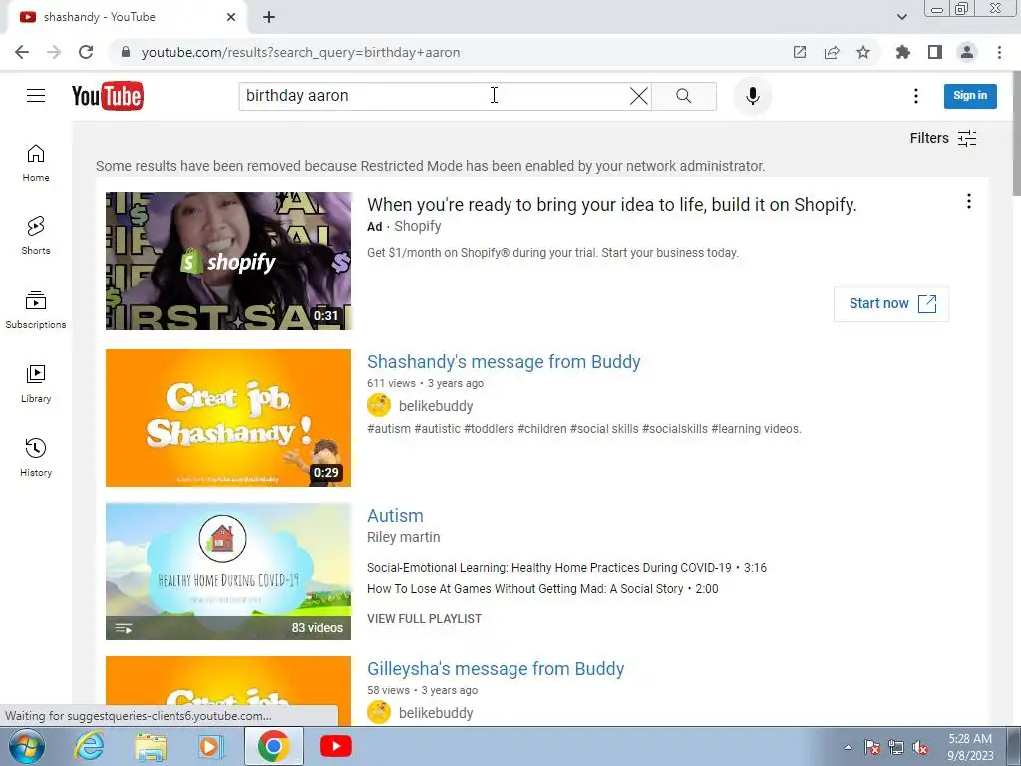Open 'Gilleysha's message from Buddy' title
Image resolution: width=1021 pixels, height=766 pixels.
pyautogui.click(x=496, y=669)
